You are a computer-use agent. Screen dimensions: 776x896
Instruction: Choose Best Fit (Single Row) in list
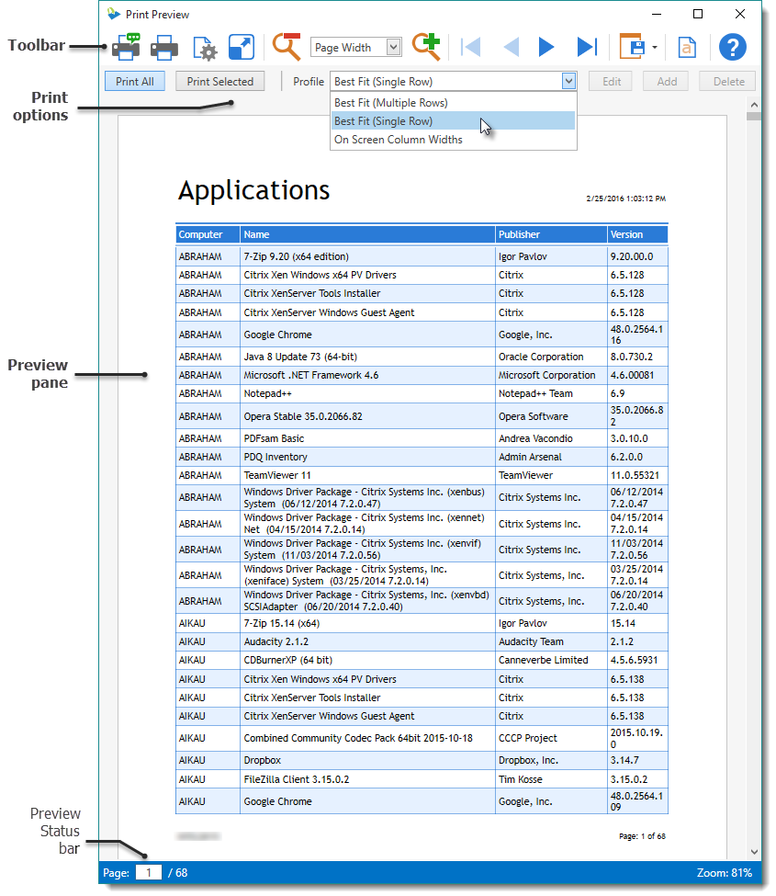click(x=454, y=121)
